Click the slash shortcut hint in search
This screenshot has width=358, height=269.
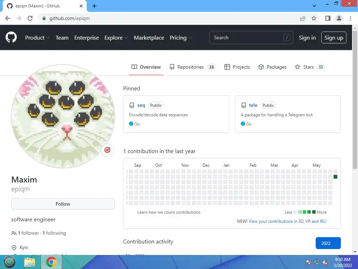pos(287,37)
